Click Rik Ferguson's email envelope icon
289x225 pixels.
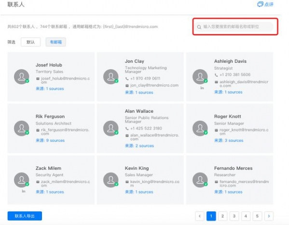click(x=38, y=130)
